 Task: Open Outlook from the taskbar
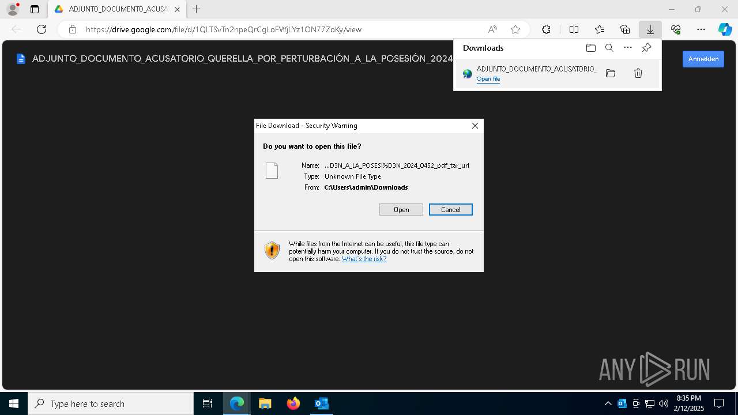point(321,403)
